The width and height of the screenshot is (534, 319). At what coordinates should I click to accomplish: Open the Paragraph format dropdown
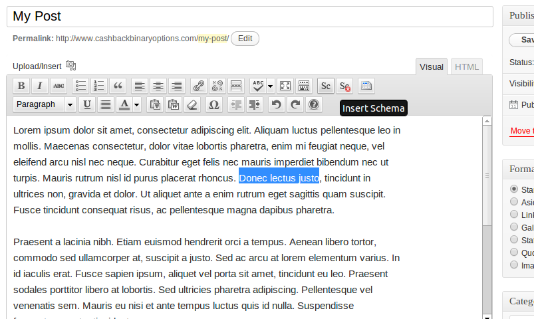pyautogui.click(x=45, y=104)
